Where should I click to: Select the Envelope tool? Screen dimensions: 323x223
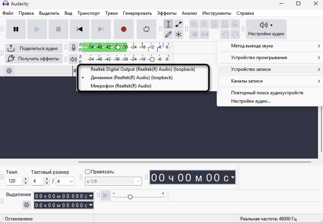pyautogui.click(x=178, y=24)
